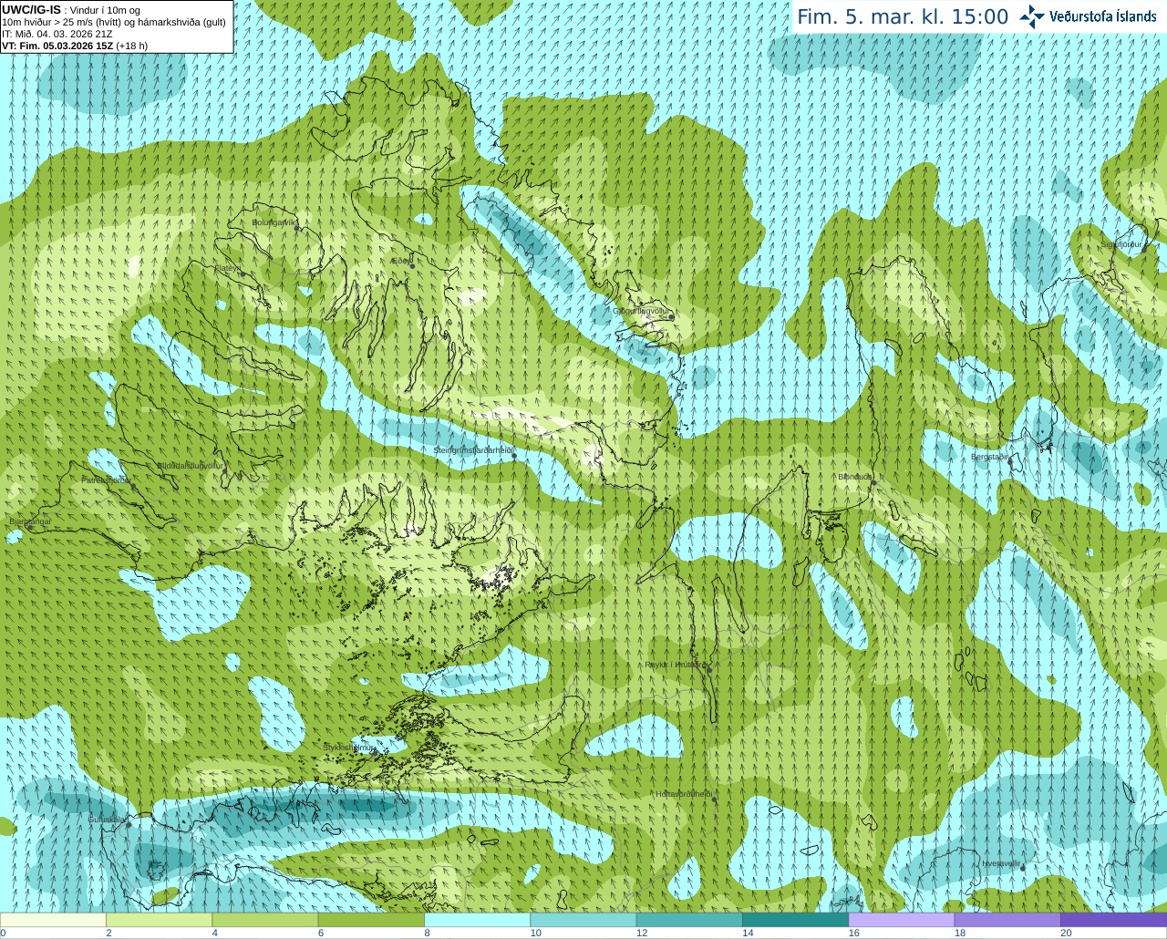This screenshot has width=1167, height=939.
Task: Click the '16' value on the legend scale
Action: 854,933
